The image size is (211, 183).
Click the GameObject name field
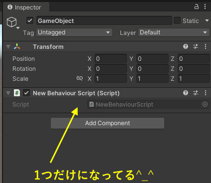(104, 21)
